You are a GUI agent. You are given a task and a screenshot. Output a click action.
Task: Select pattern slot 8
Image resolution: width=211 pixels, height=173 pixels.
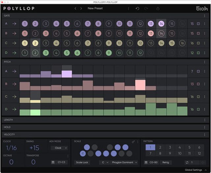[161, 154]
